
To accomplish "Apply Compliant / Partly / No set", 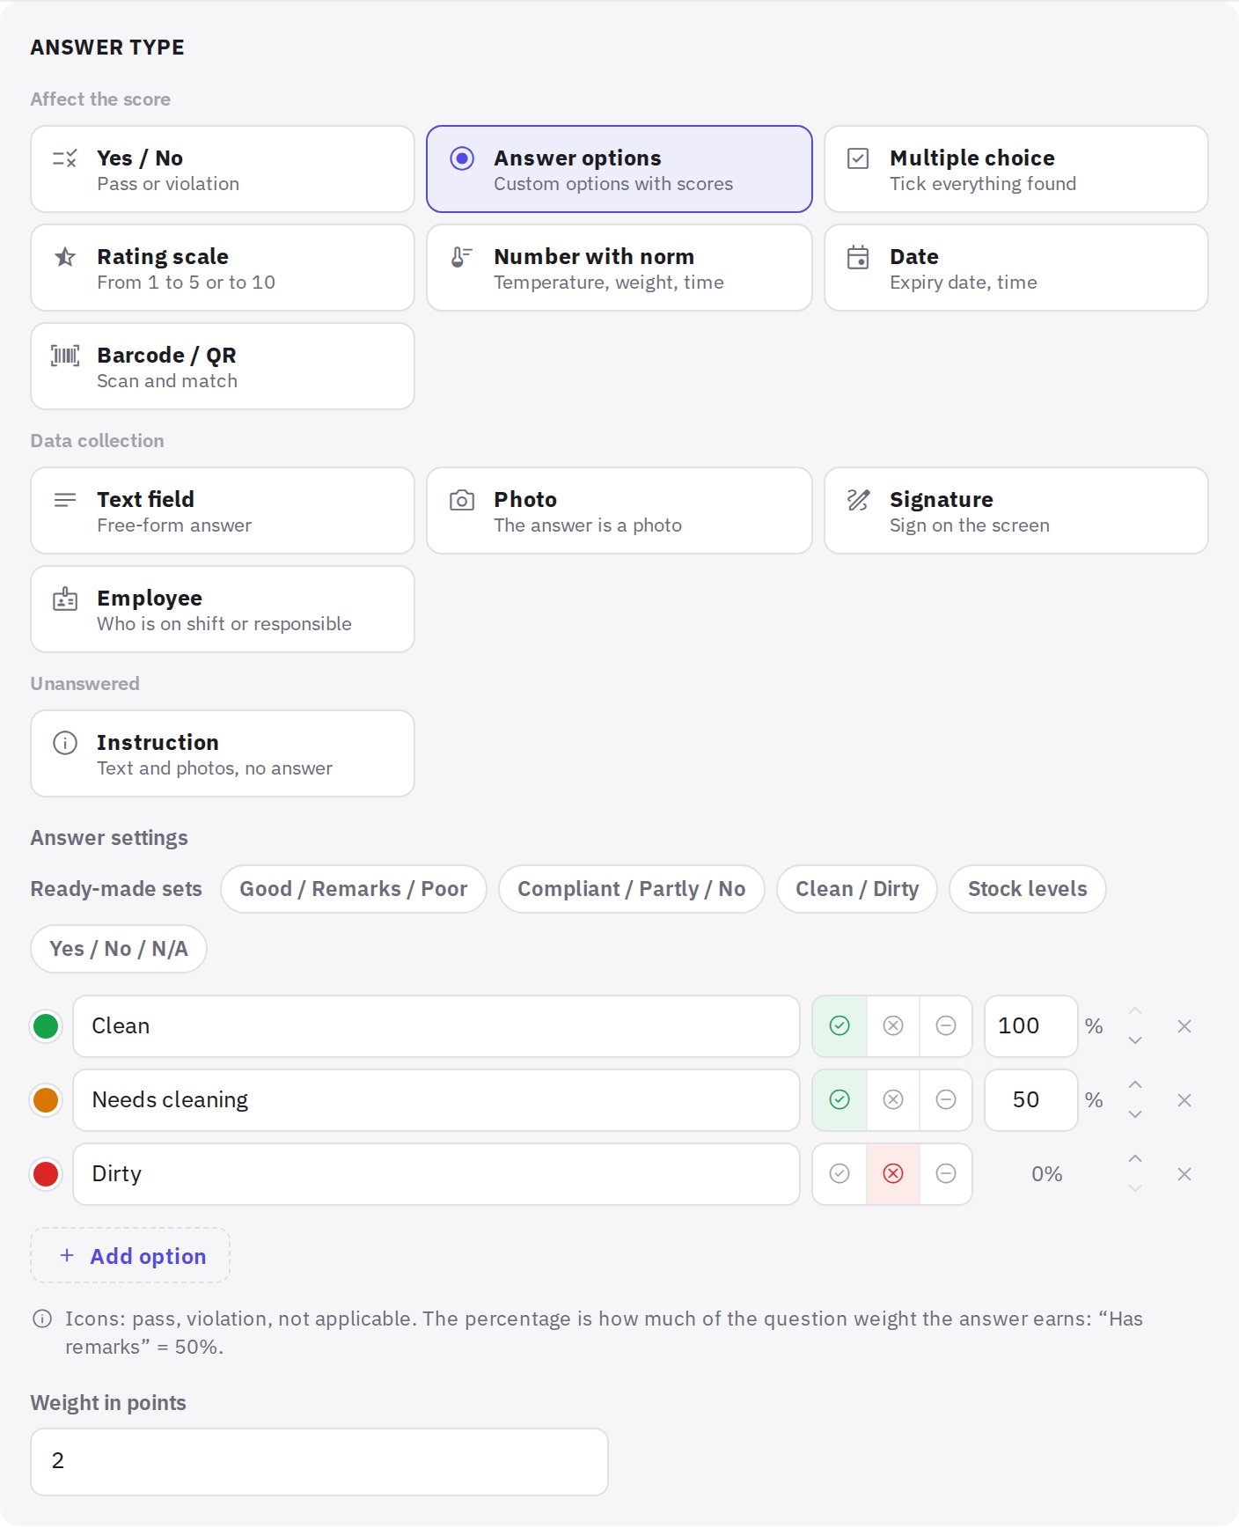I will [x=632, y=889].
